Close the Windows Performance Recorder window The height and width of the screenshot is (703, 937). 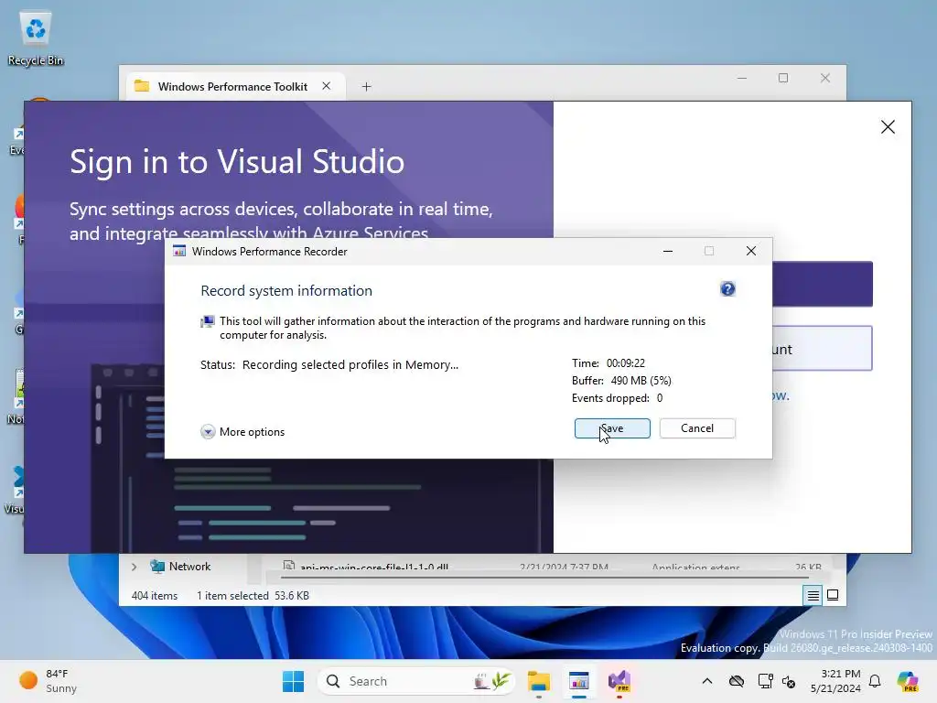(x=751, y=251)
